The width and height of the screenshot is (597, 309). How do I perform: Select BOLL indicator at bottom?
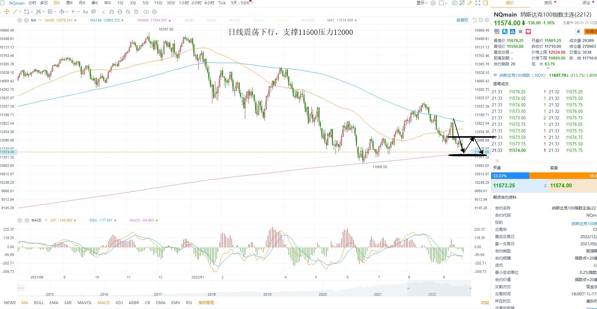coord(39,302)
